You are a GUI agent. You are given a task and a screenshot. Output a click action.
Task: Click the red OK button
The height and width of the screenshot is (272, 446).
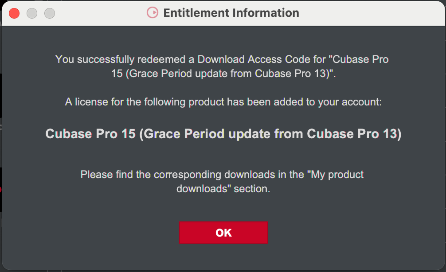[x=223, y=233]
